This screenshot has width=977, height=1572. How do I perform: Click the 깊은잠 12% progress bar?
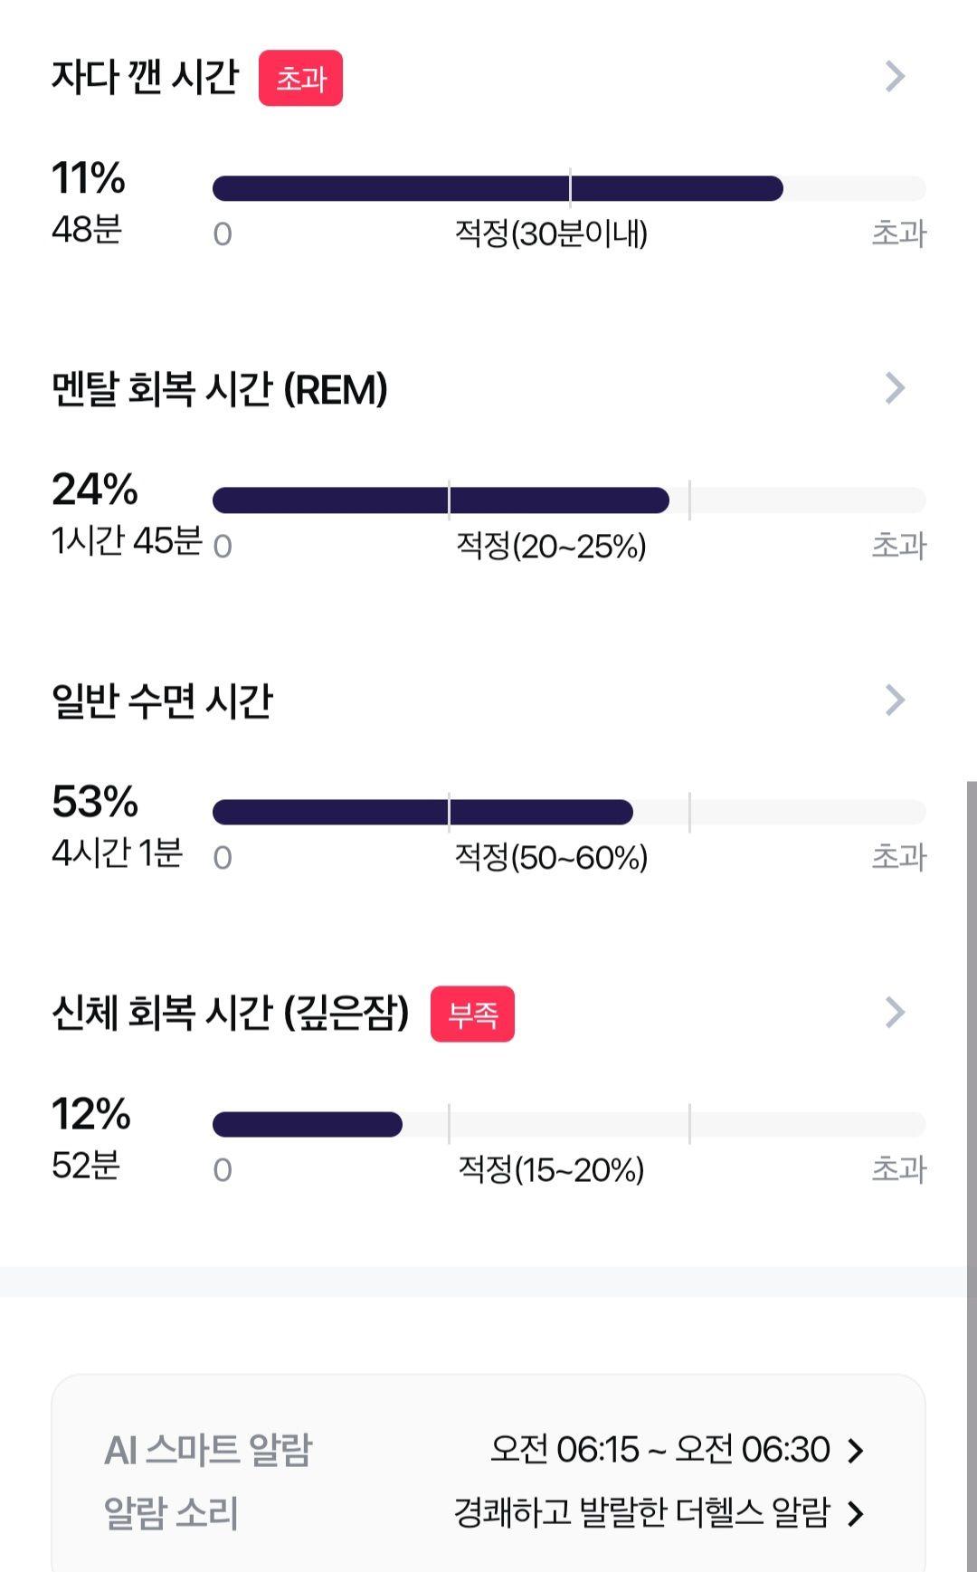(569, 1124)
